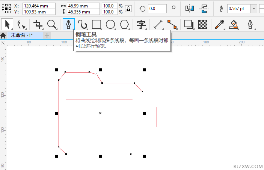Click the horizontal red line inside shape
The height and width of the screenshot is (170, 264).
coord(99,99)
